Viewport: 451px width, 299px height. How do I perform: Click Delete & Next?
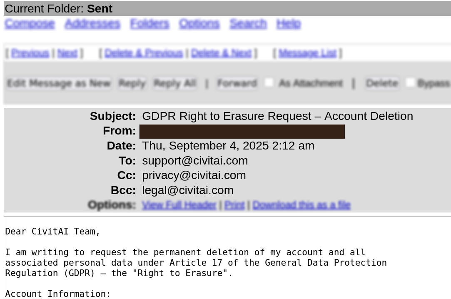[x=221, y=53]
